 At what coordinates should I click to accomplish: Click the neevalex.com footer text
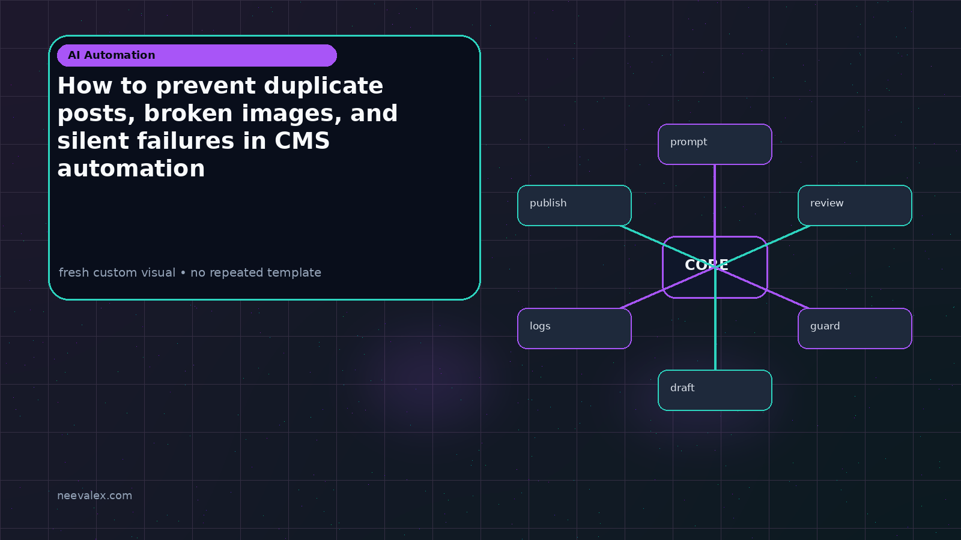point(94,496)
